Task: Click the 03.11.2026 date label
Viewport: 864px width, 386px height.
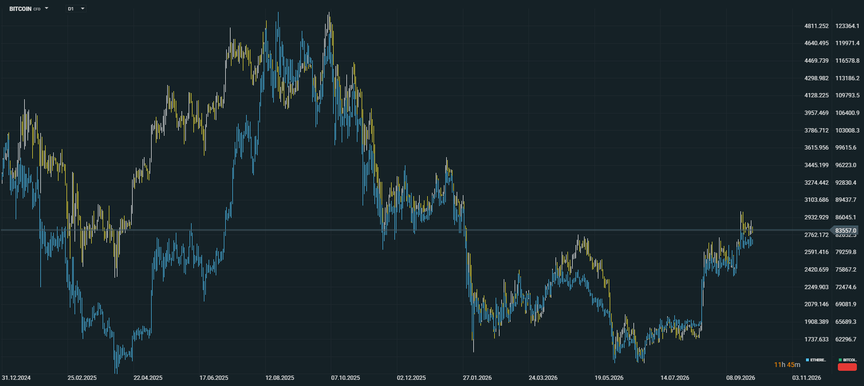Action: click(806, 378)
